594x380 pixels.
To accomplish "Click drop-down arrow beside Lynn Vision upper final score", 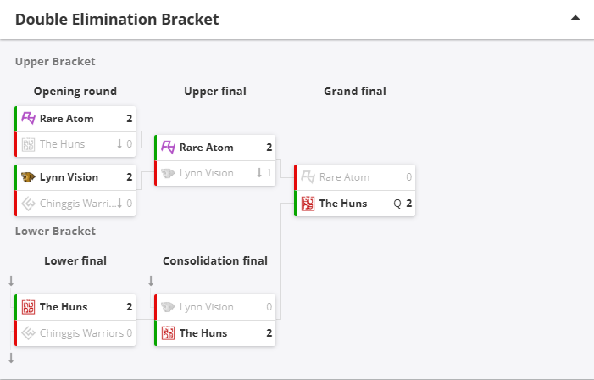I will [259, 173].
